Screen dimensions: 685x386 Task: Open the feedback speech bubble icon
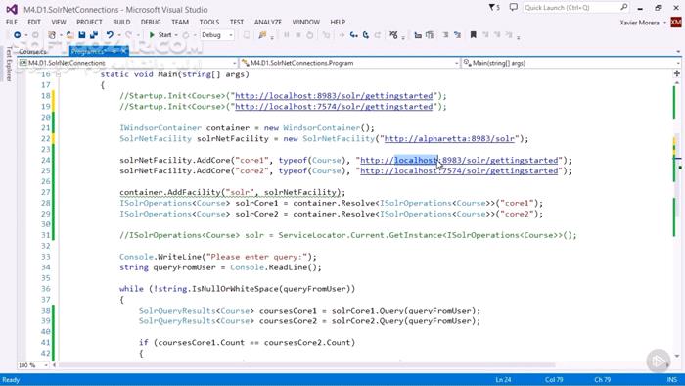coord(514,8)
